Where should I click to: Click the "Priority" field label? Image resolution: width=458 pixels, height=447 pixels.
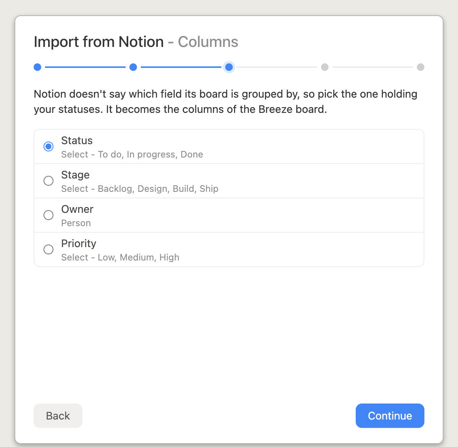(79, 244)
